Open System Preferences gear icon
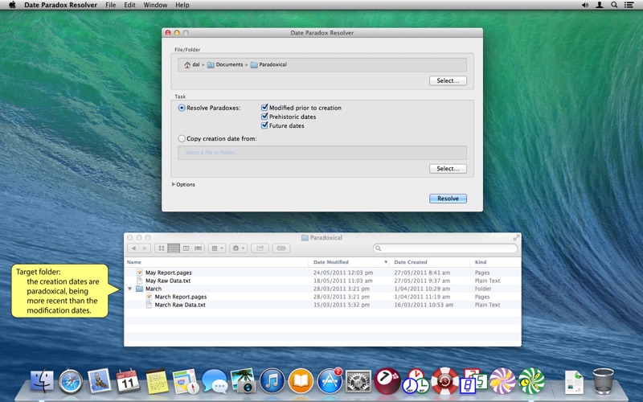643x402 pixels. (358, 381)
